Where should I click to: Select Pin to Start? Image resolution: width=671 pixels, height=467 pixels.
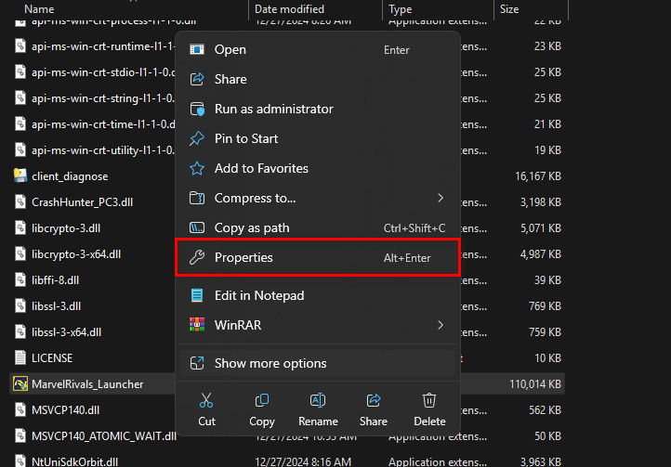click(x=318, y=138)
